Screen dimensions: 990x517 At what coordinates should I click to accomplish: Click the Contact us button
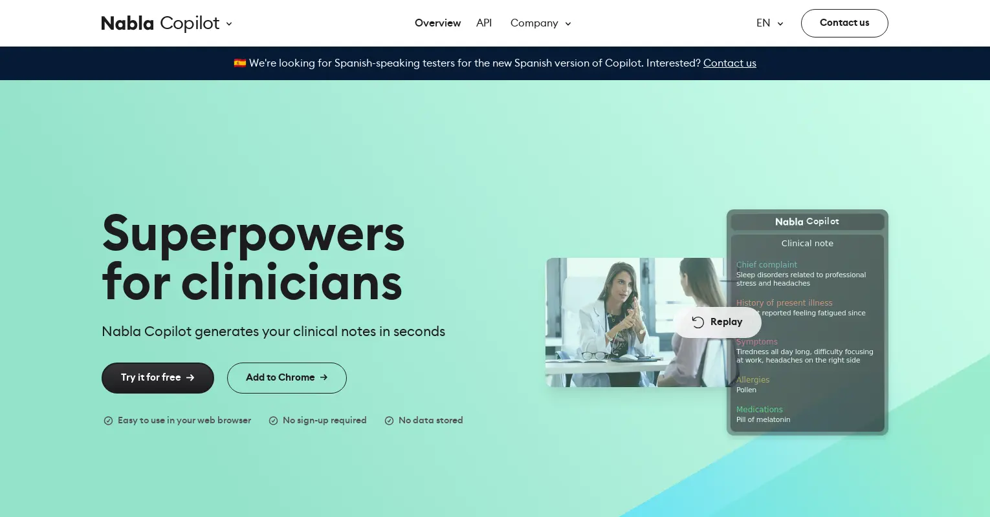(844, 23)
